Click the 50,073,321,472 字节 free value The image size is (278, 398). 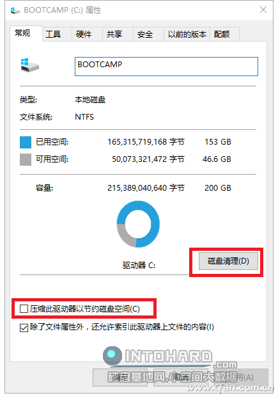[x=148, y=159]
